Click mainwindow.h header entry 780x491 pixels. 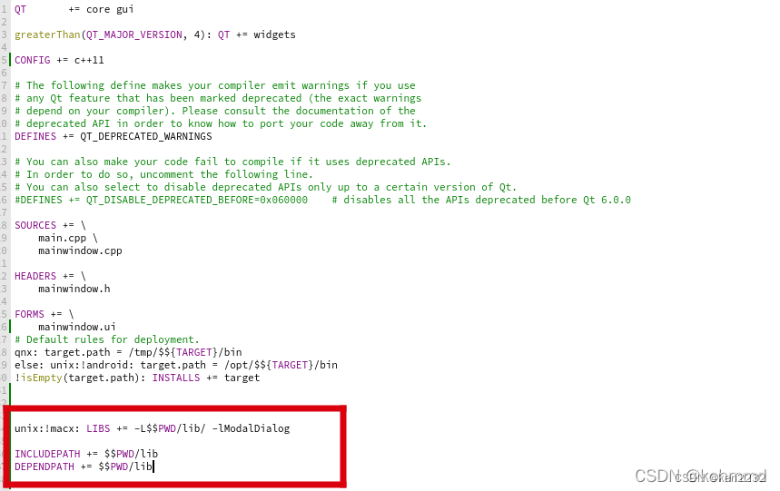(74, 289)
